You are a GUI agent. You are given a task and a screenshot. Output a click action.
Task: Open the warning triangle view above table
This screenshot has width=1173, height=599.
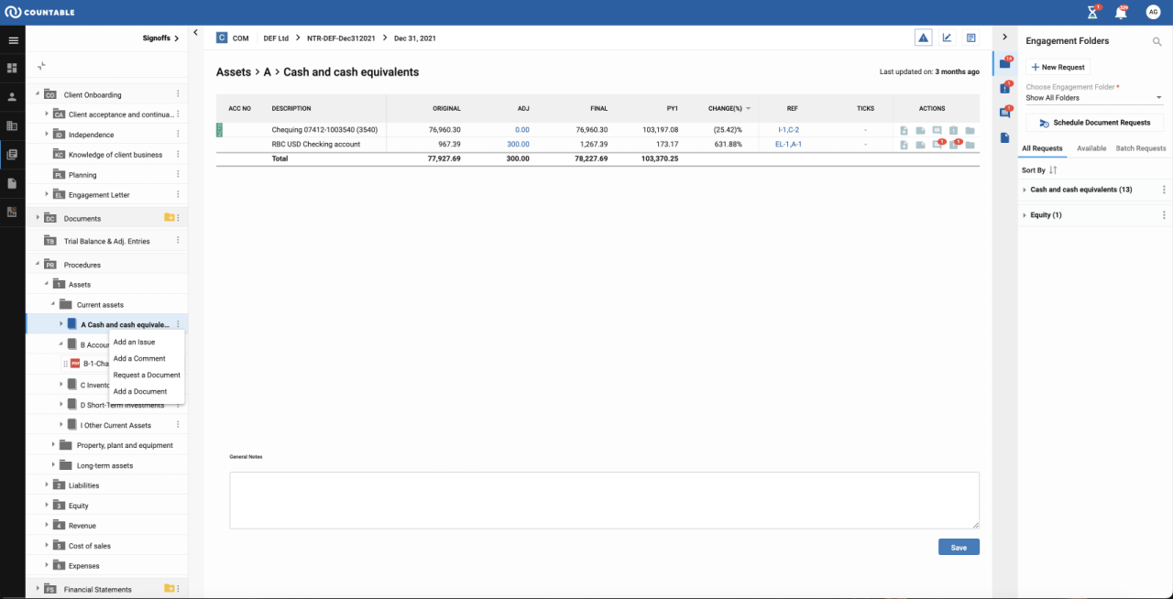923,38
